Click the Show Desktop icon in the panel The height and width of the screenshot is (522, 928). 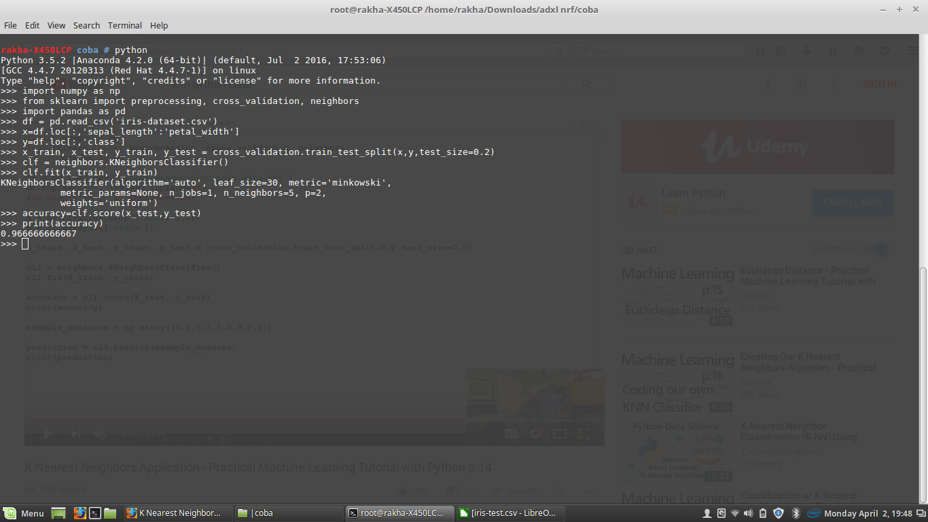[x=58, y=513]
